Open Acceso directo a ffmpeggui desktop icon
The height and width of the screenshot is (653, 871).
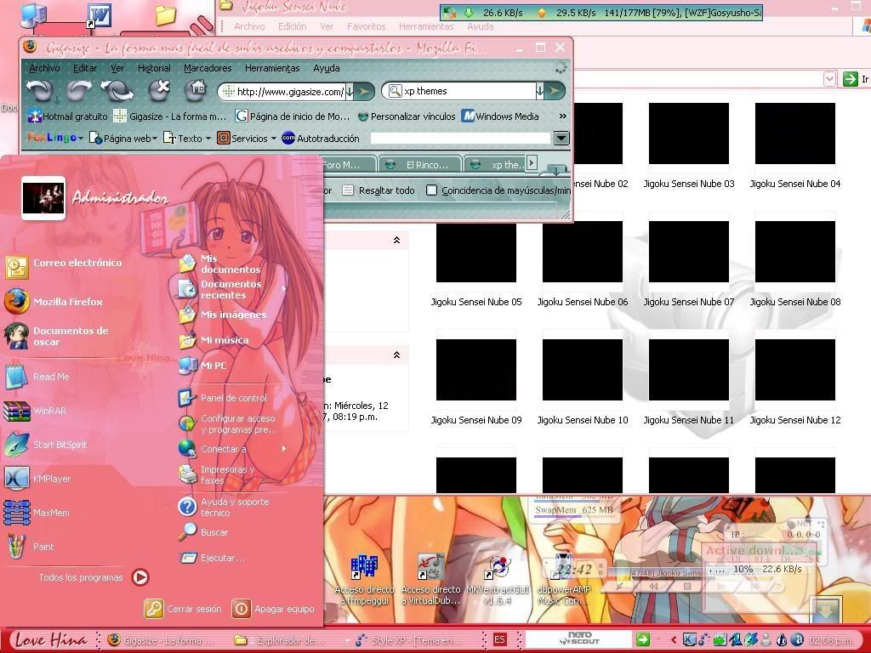click(364, 580)
